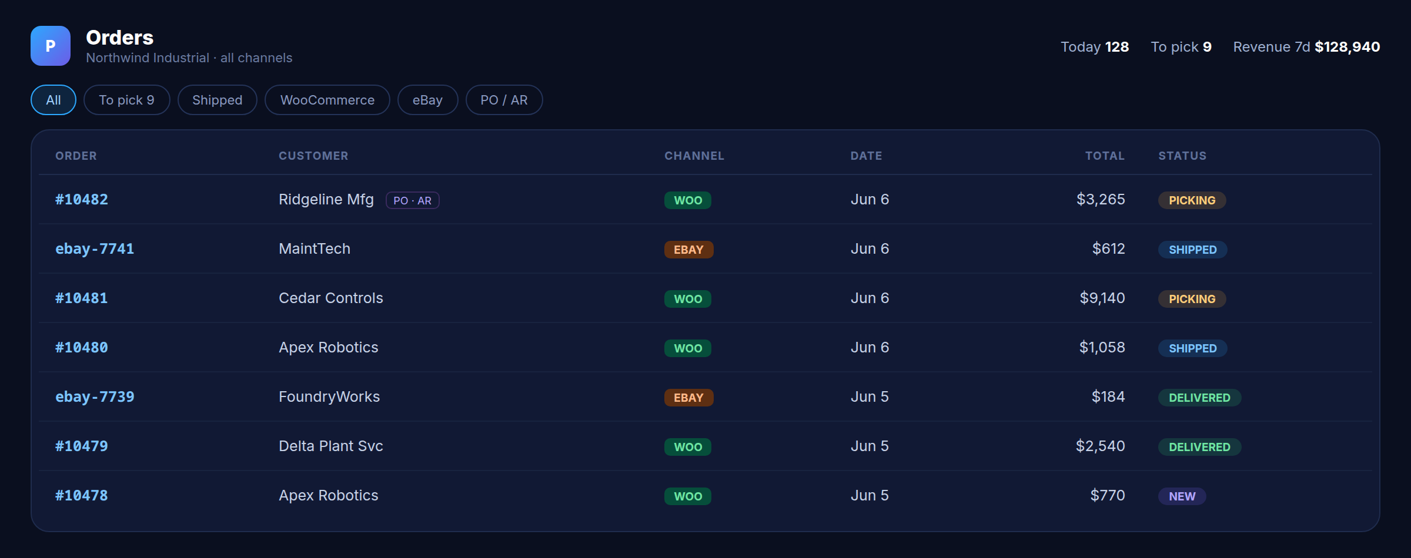The width and height of the screenshot is (1411, 558).
Task: Click the $2,540 total amount
Action: click(1101, 446)
